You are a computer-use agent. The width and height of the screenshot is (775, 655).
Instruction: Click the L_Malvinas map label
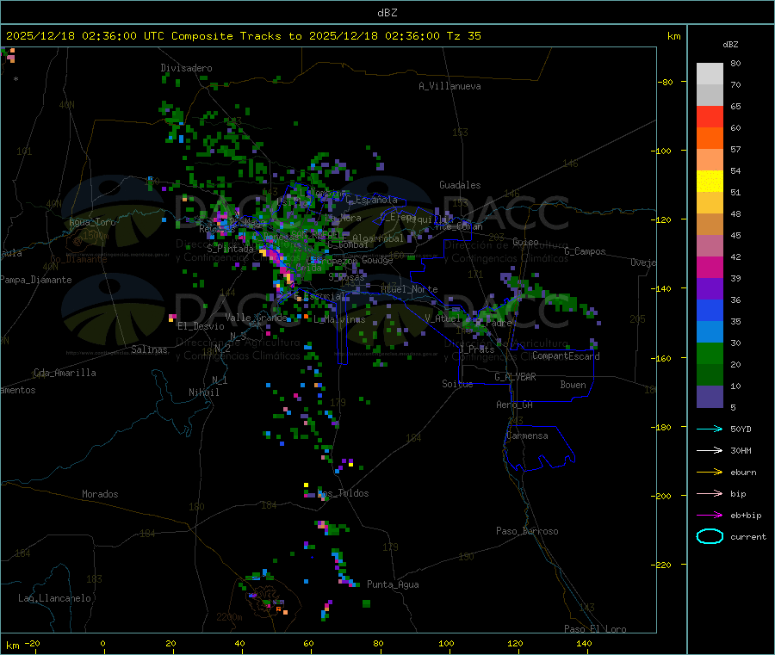339,319
